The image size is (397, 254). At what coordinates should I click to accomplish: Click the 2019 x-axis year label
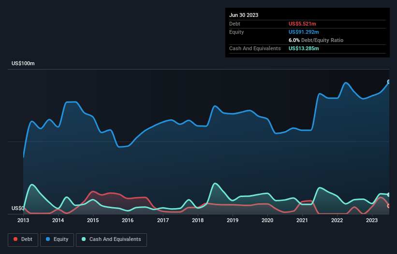tap(233, 221)
